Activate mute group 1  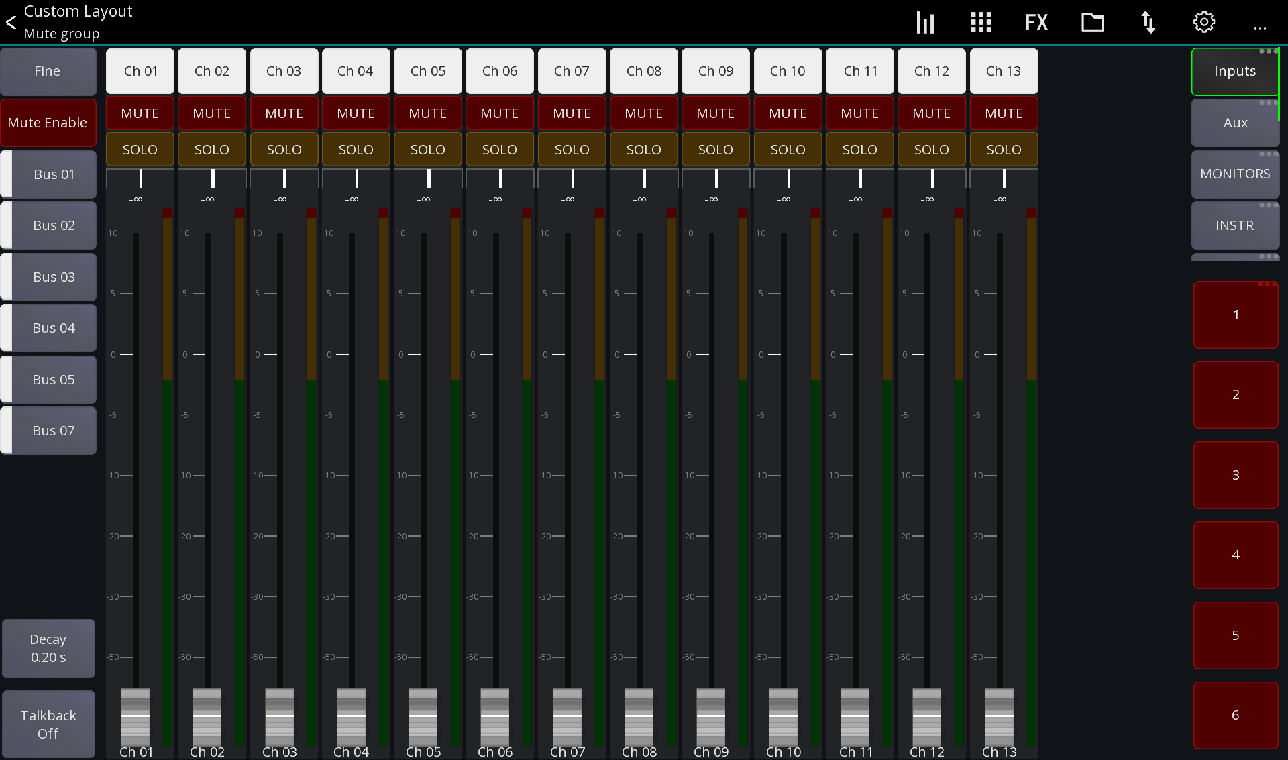tap(1236, 315)
